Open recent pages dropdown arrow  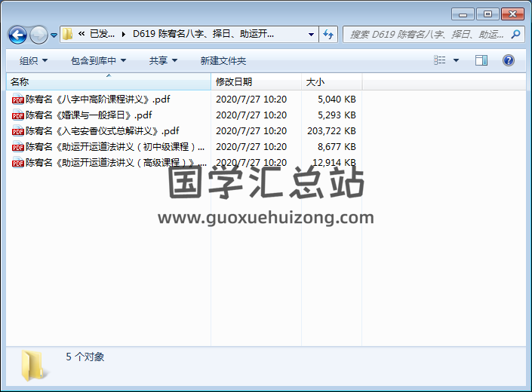54,35
